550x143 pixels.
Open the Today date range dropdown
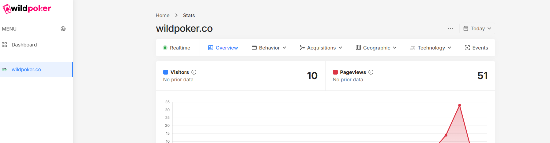(477, 28)
